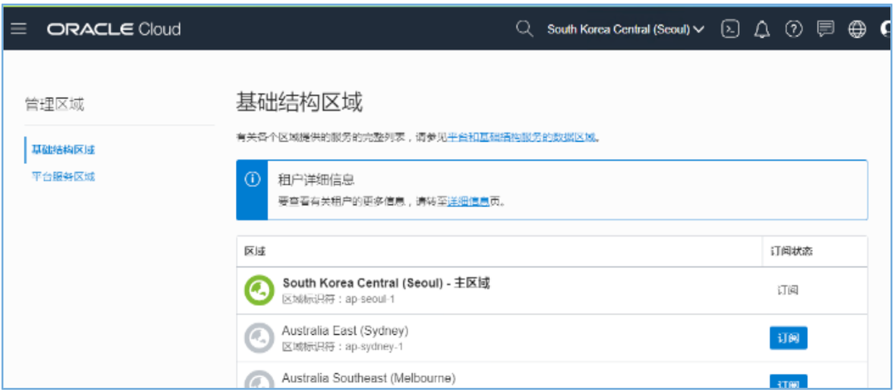Open the 平台和基础结构服务的数据区域 link

click(521, 137)
